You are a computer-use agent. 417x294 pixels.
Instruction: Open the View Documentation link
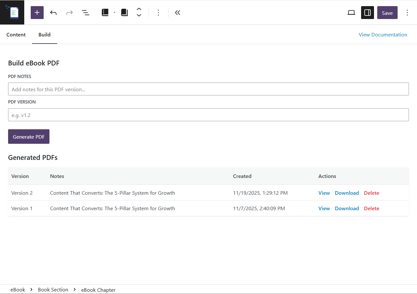coord(383,34)
